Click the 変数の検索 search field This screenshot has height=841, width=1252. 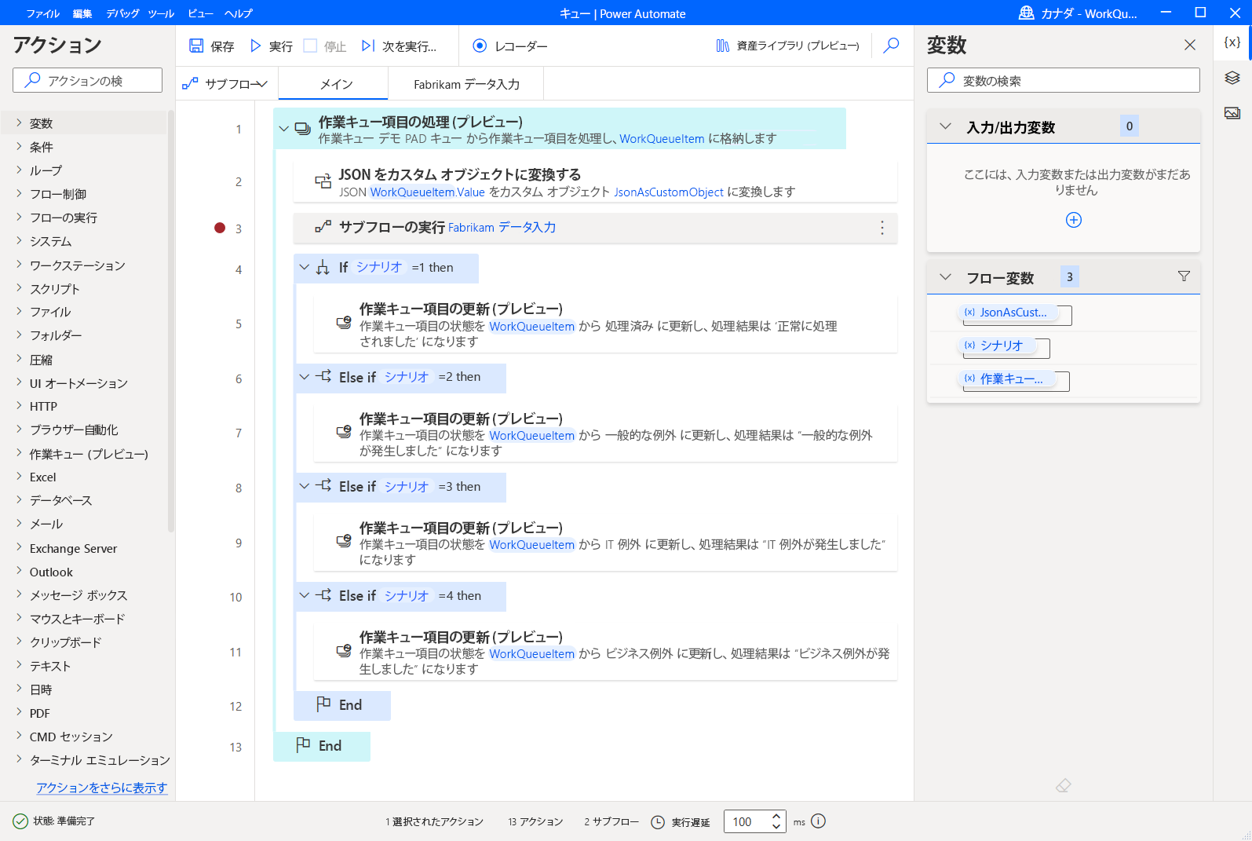1064,80
